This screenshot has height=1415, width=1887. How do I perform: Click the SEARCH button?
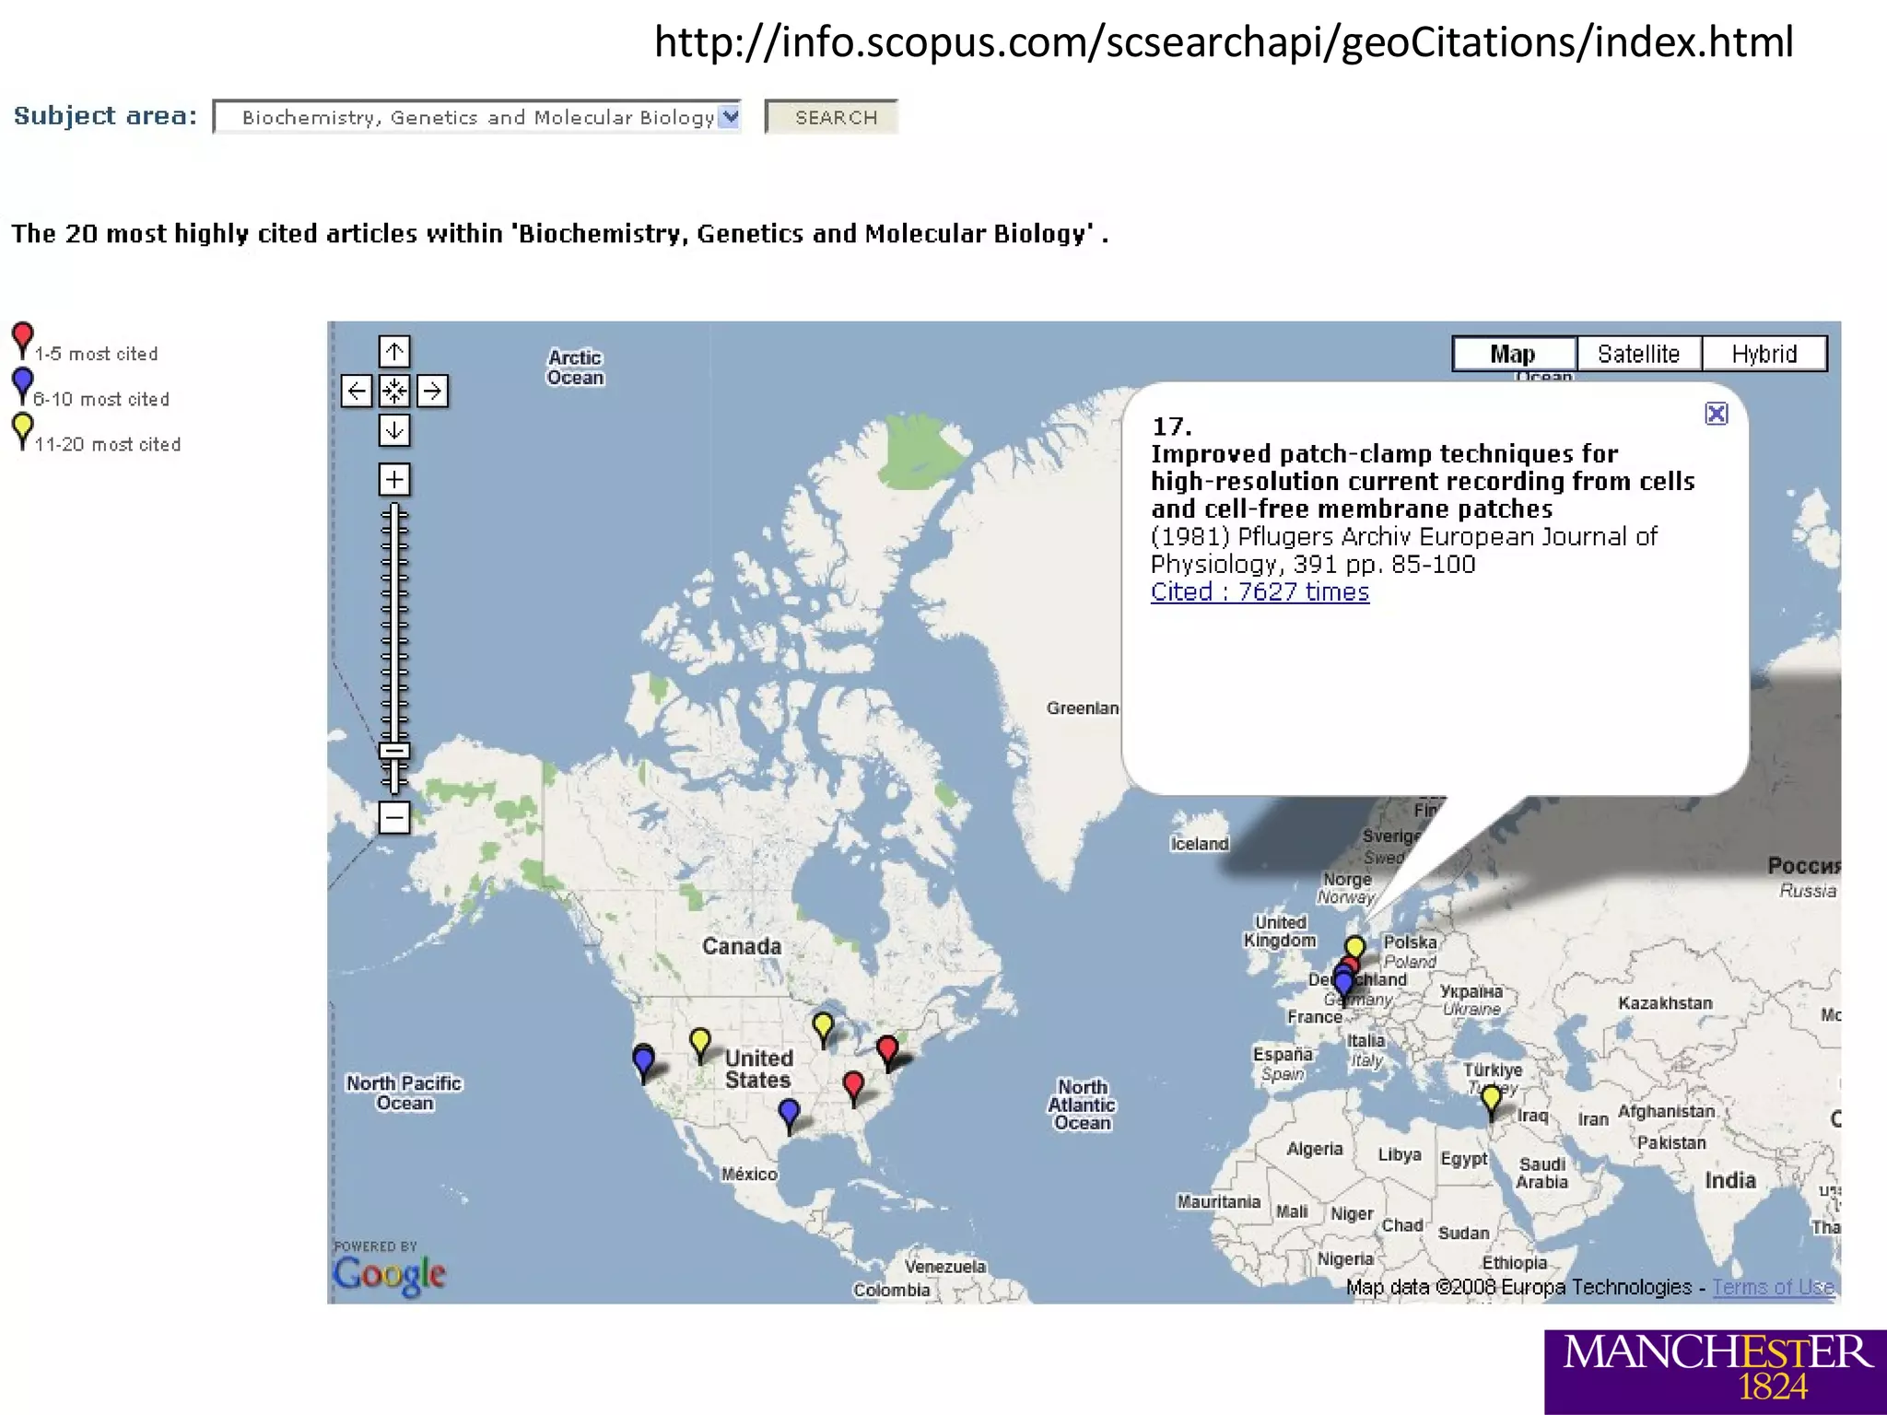click(831, 117)
